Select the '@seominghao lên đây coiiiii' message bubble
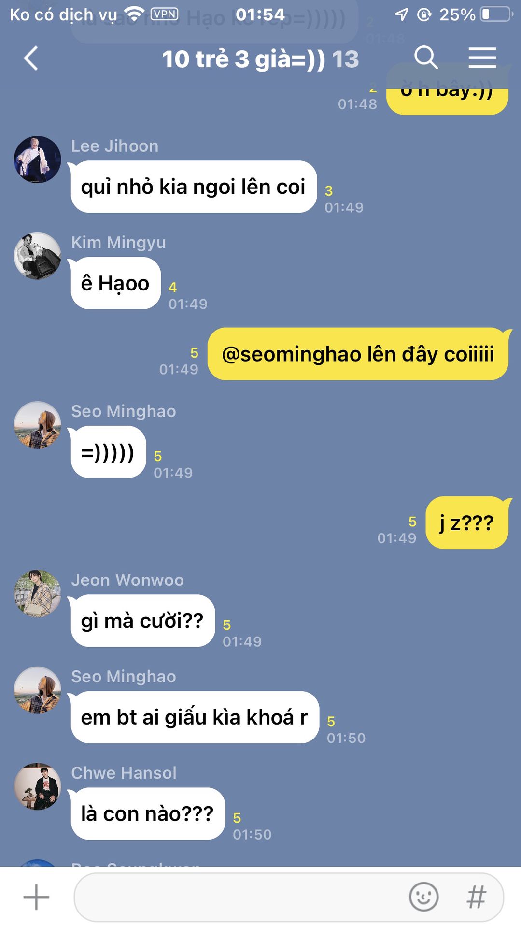The height and width of the screenshot is (928, 521). pos(358,354)
